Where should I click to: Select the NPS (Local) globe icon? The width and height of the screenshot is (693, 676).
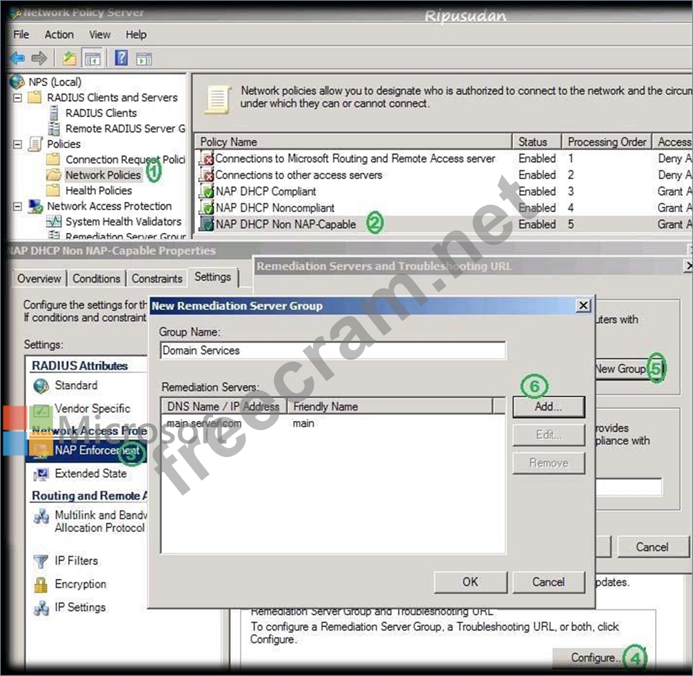(x=17, y=82)
